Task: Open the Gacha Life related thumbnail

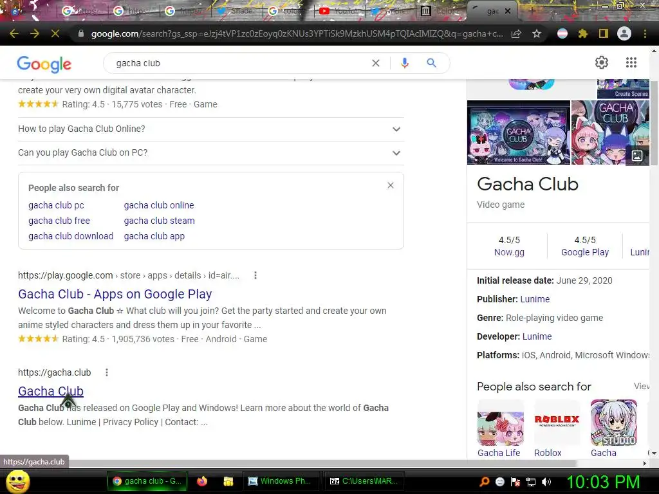Action: coord(501,423)
